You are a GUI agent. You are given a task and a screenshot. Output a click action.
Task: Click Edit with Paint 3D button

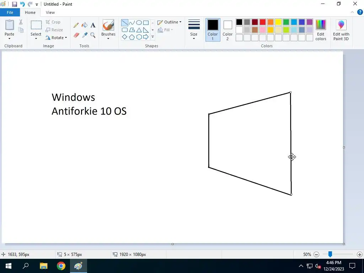click(341, 30)
